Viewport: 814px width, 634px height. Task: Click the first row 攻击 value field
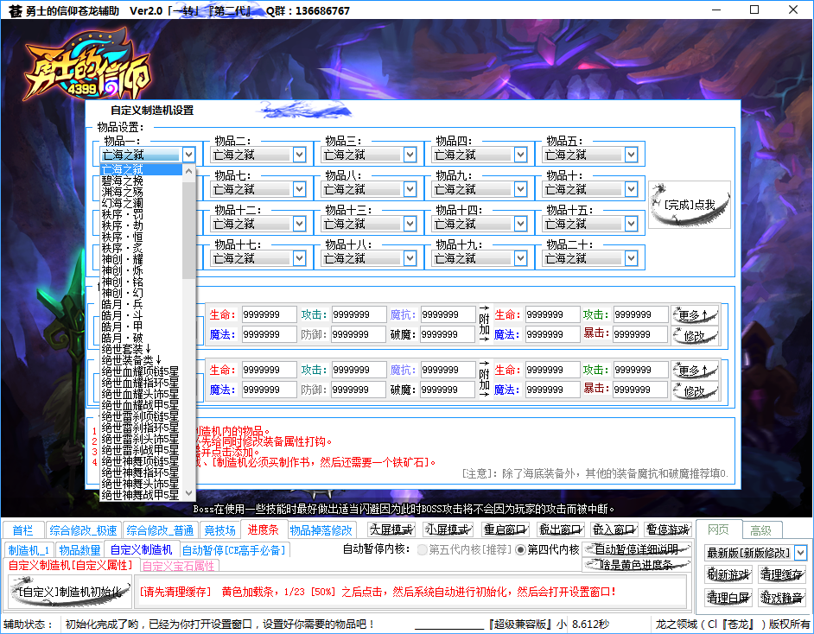point(359,314)
